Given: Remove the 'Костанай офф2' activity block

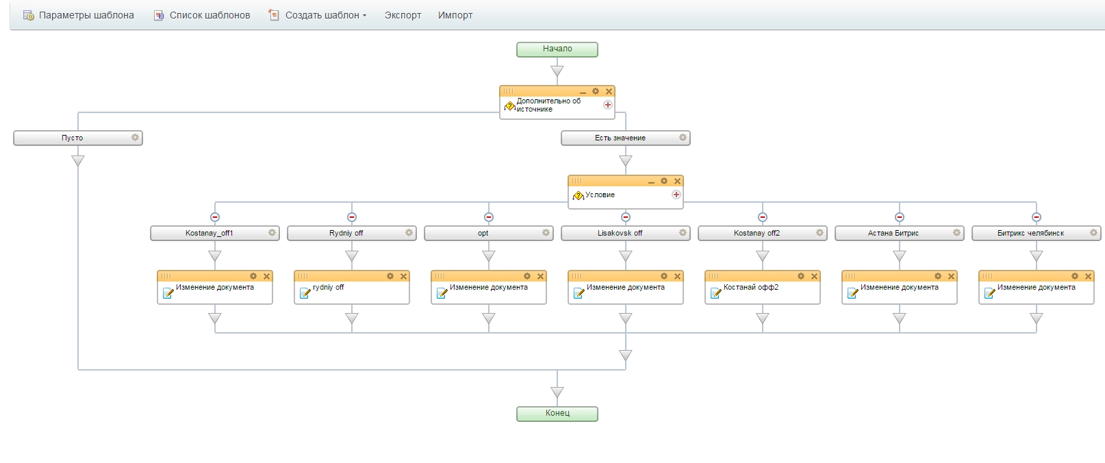Looking at the screenshot, I should click(x=814, y=277).
